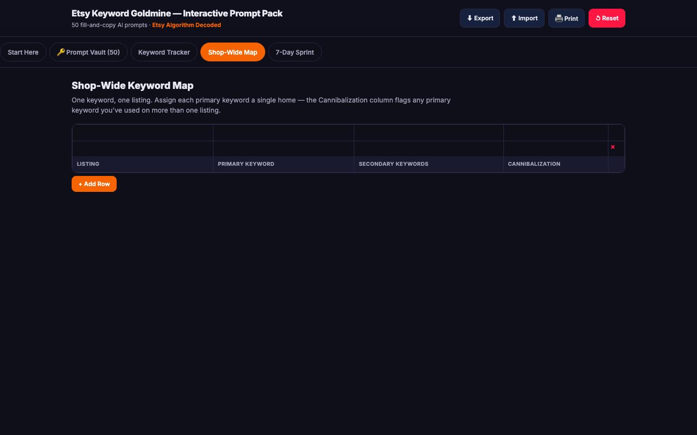
Task: Add a new row to the keyword map
Action: click(94, 184)
